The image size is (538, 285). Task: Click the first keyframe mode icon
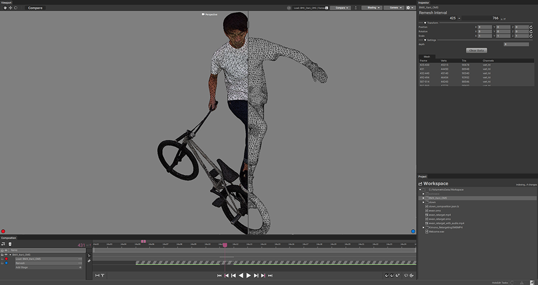pyautogui.click(x=387, y=275)
